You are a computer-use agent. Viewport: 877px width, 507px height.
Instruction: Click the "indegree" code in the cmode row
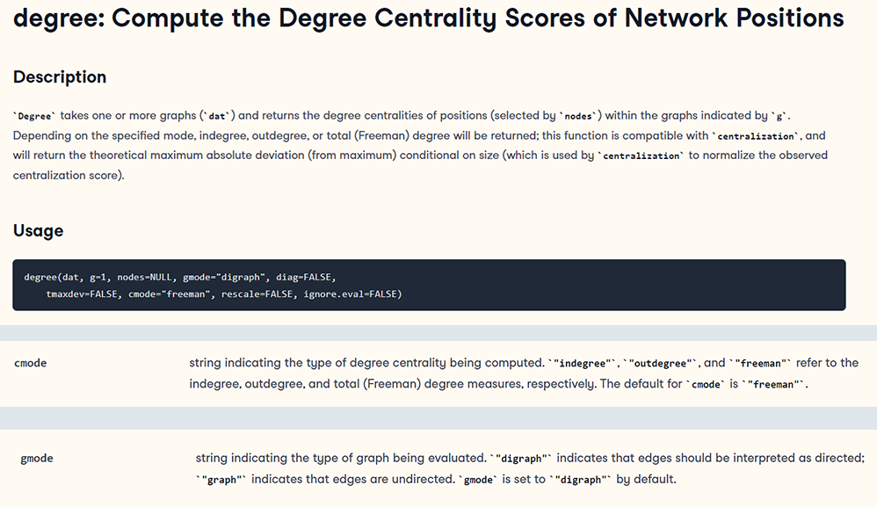pyautogui.click(x=583, y=363)
